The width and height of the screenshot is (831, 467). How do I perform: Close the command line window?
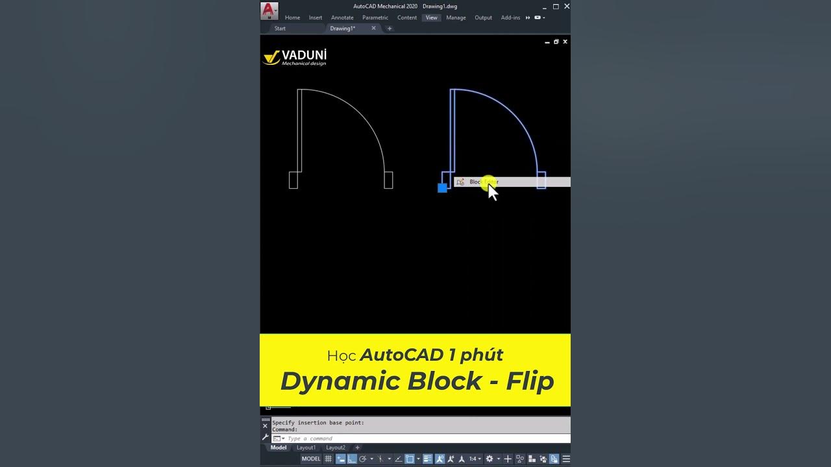click(265, 426)
